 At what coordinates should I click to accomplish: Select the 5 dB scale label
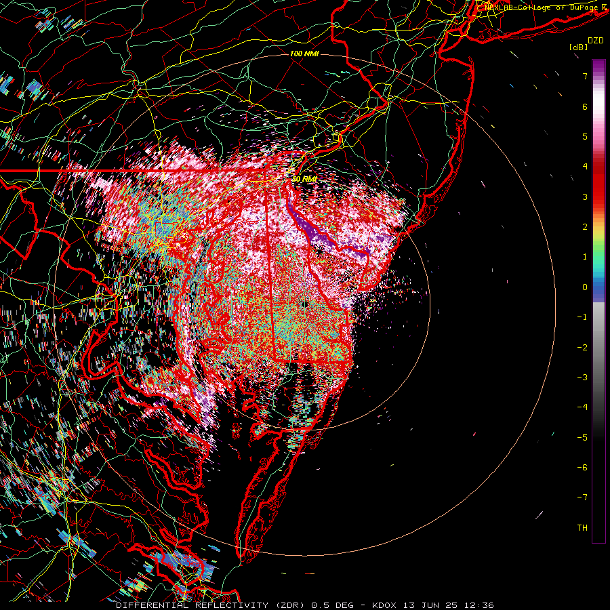click(x=585, y=136)
